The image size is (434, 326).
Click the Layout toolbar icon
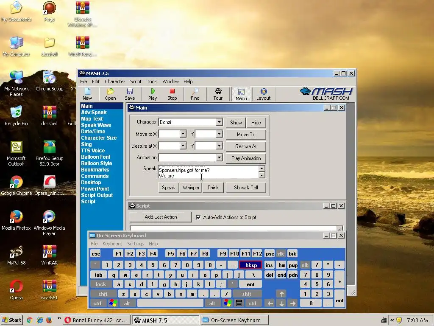(x=263, y=94)
